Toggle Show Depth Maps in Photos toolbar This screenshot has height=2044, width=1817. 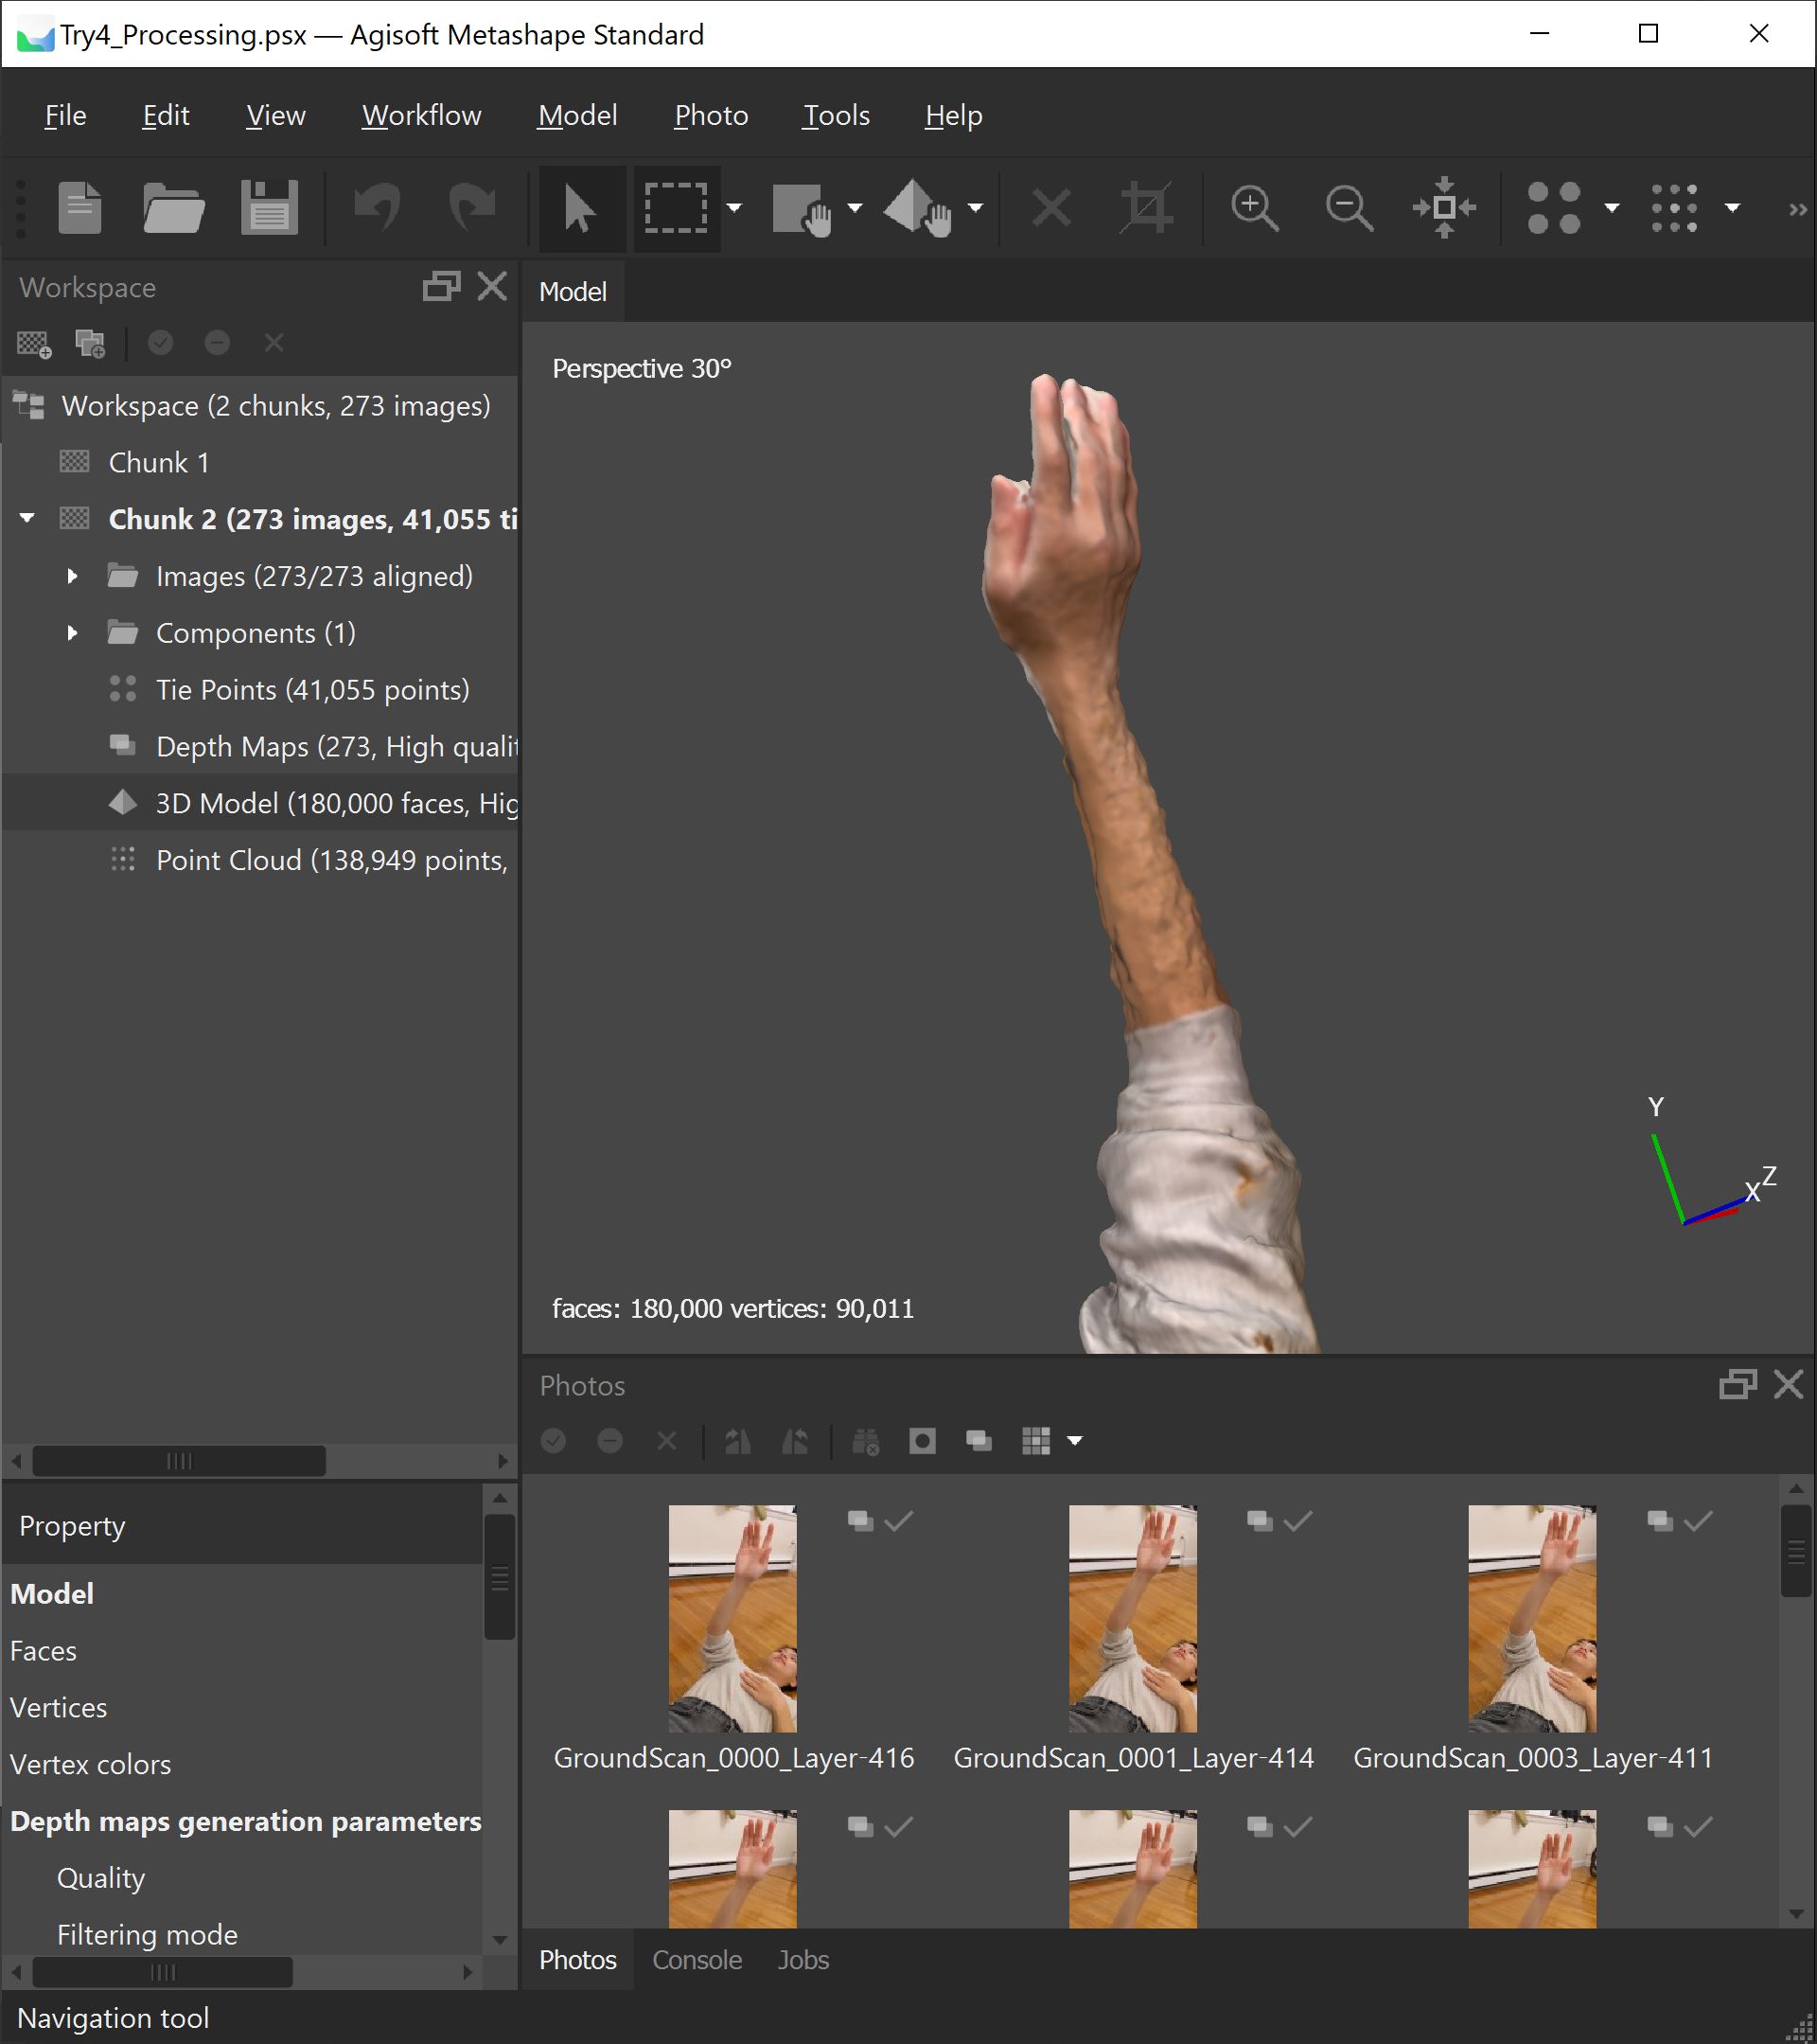[979, 1441]
